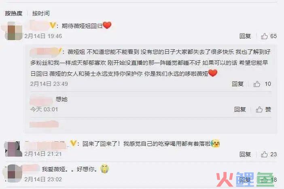Open avatar of the 21:21 commenter
This screenshot has width=284, height=189.
click(x=13, y=149)
